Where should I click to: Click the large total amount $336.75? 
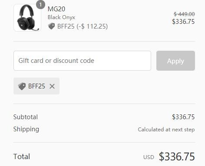point(177,156)
